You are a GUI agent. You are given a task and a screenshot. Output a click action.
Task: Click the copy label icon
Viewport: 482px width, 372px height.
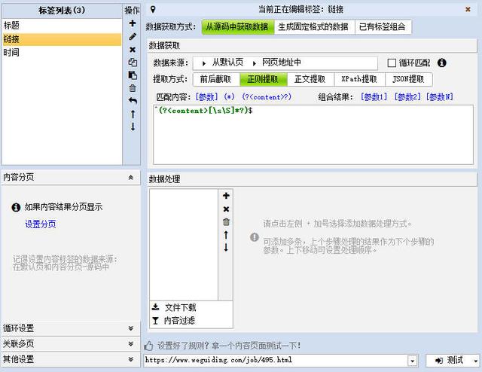133,63
